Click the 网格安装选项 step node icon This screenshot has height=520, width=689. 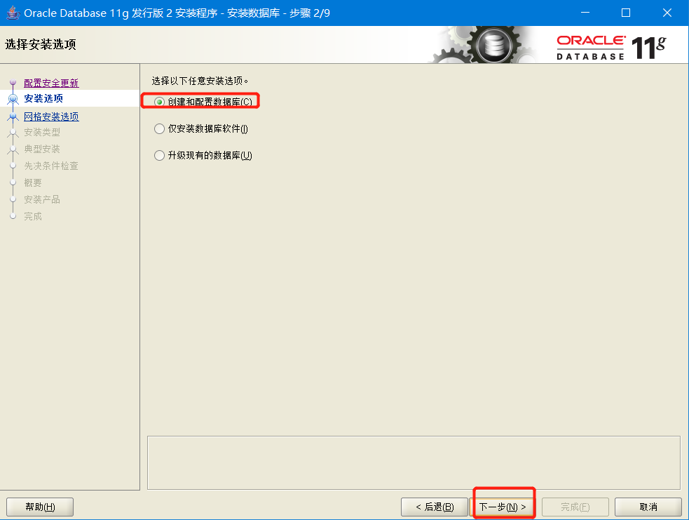[x=13, y=116]
